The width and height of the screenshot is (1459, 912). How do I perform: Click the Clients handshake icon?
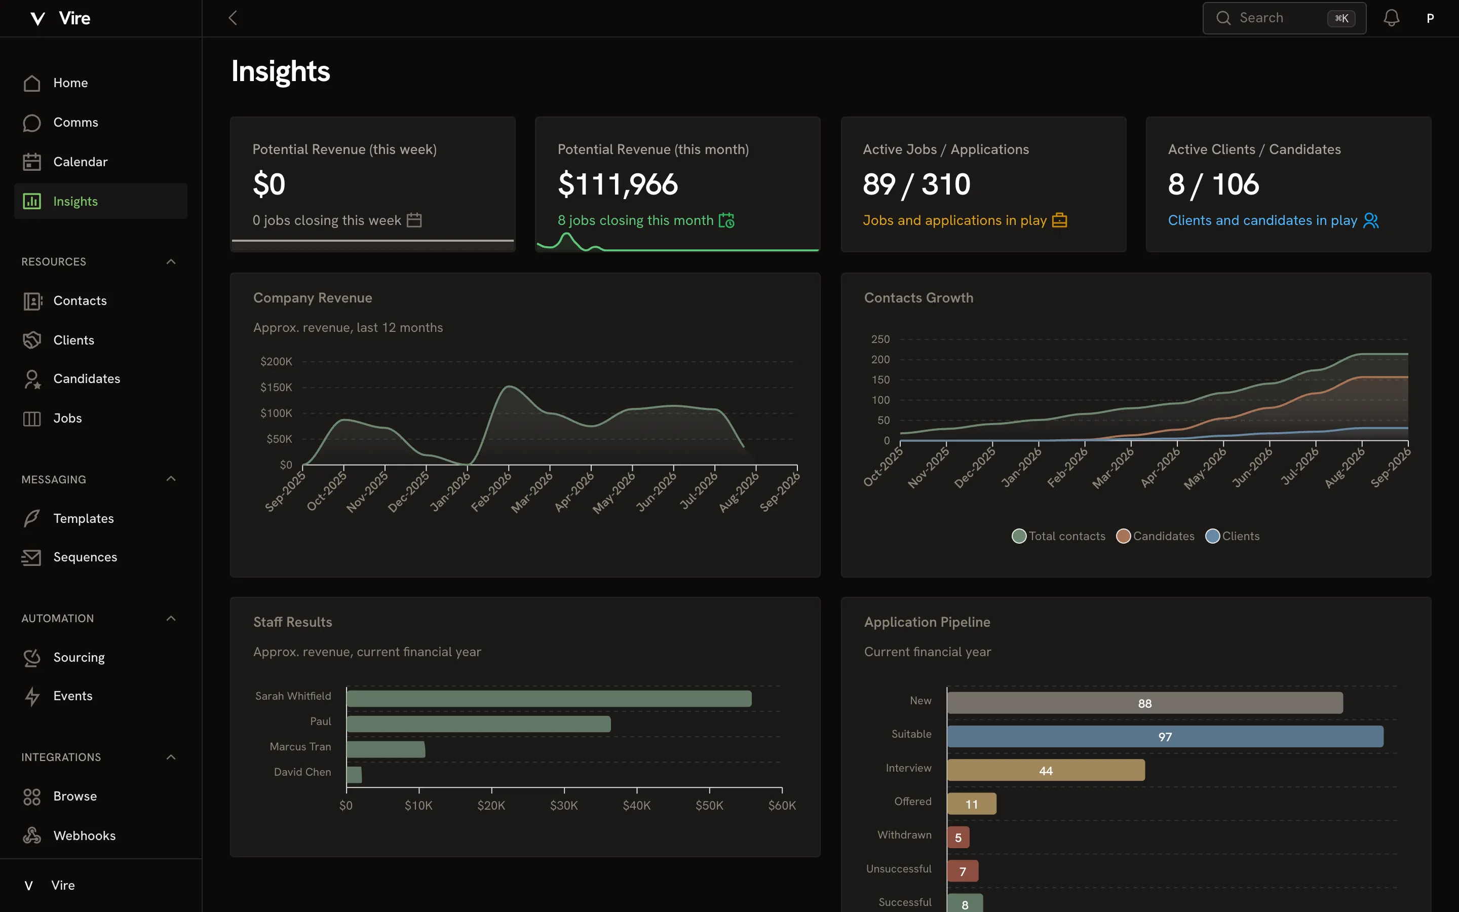(32, 340)
